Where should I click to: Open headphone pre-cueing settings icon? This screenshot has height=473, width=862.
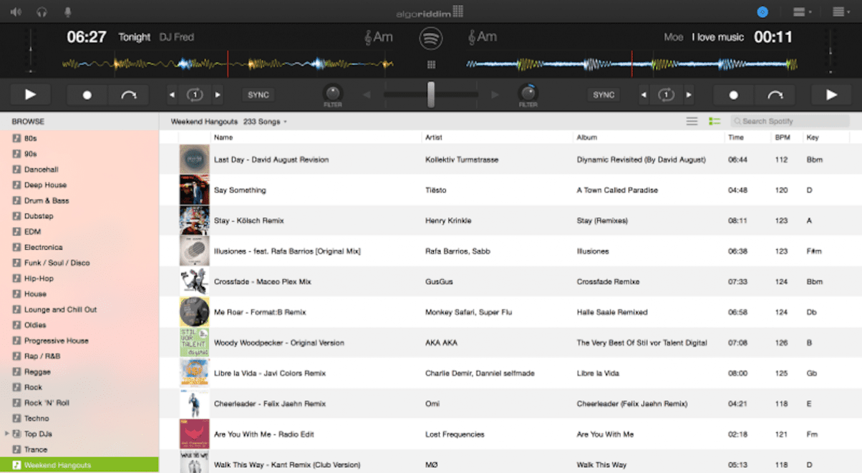tap(42, 11)
